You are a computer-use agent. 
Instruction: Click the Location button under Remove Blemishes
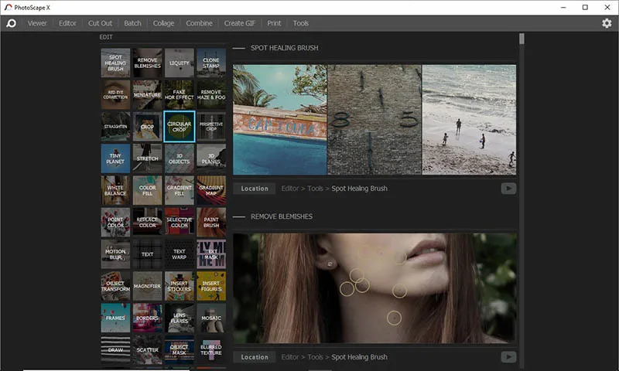[255, 357]
